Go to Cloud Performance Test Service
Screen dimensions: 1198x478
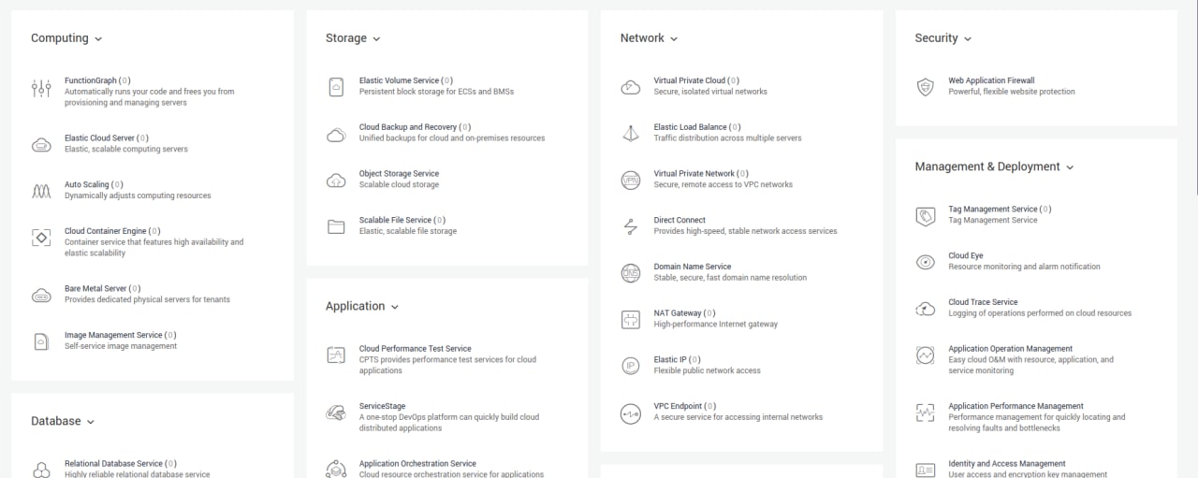tap(416, 349)
